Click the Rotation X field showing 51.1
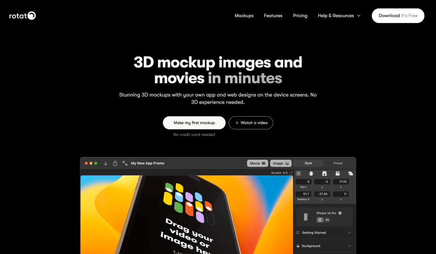 [x=303, y=194]
